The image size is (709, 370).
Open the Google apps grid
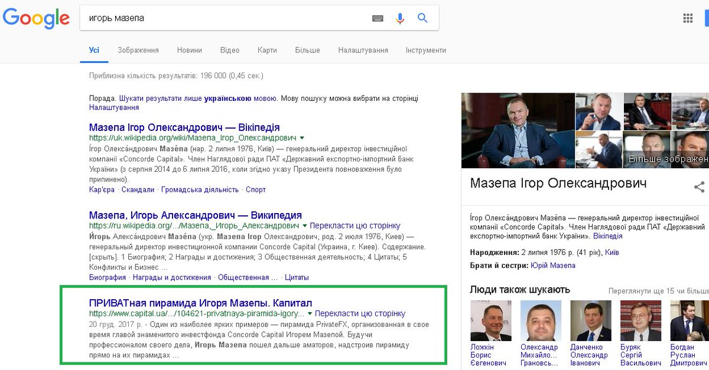click(x=688, y=18)
